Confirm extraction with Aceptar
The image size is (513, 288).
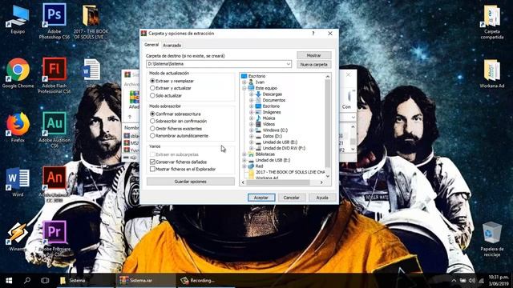click(261, 198)
